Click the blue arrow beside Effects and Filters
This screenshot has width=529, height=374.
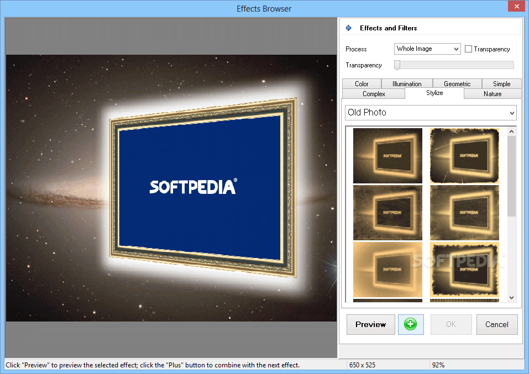(x=349, y=28)
